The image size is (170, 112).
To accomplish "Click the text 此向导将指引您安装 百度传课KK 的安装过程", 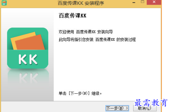I will pos(97,40).
